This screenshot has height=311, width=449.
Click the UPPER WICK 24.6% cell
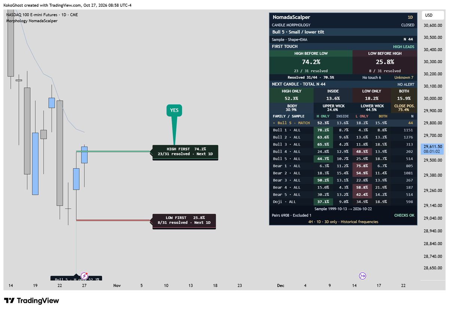[333, 108]
